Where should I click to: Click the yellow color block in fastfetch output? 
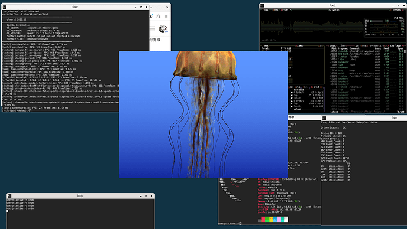271,220
